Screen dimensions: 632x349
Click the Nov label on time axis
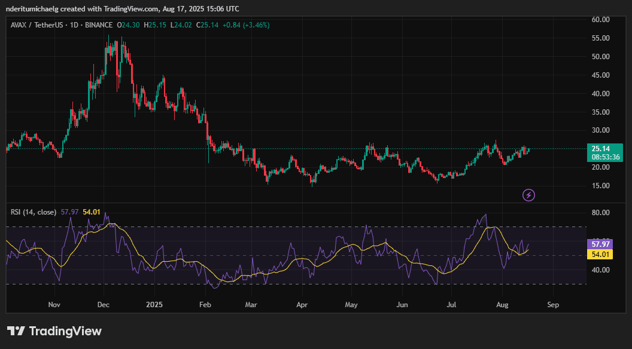tap(54, 305)
